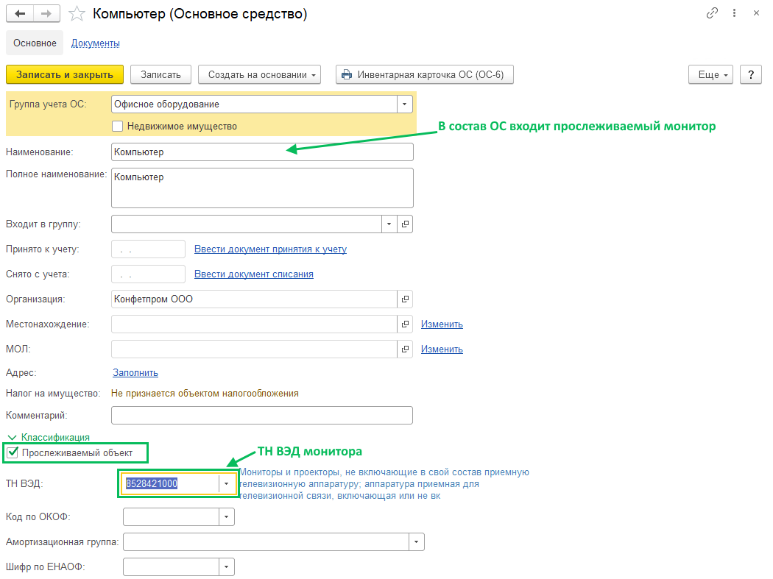773x579 pixels.
Task: Save with the Записать button
Action: (x=160, y=75)
